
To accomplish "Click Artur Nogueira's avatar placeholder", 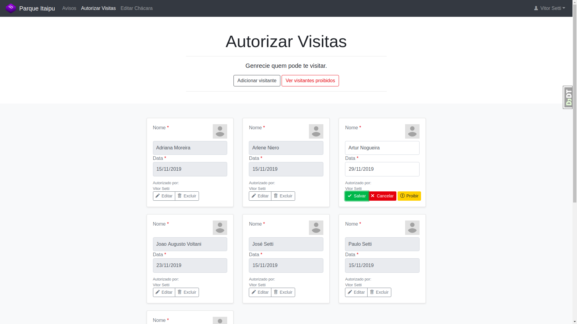I will (x=412, y=131).
